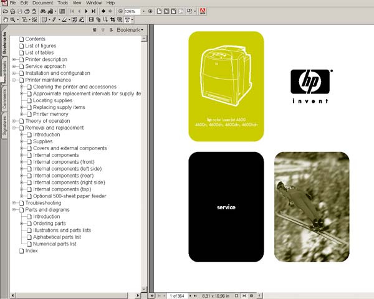The width and height of the screenshot is (374, 299).
Task: Open the Tools menu
Action: click(63, 3)
